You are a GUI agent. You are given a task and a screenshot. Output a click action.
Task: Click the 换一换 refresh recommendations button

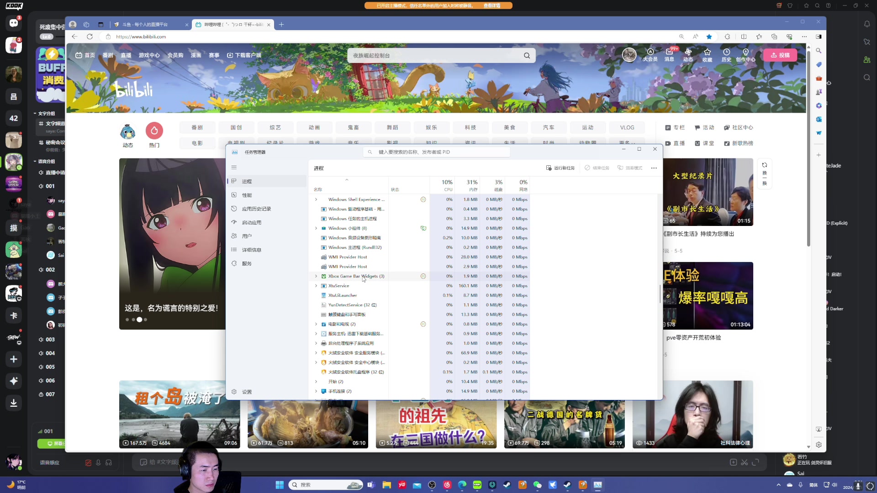tap(765, 173)
